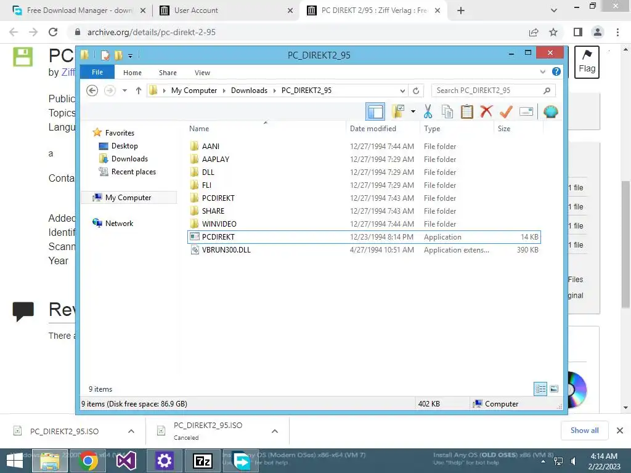Click the blue shell globe toolbar icon
This screenshot has width=631, height=473.
point(550,111)
